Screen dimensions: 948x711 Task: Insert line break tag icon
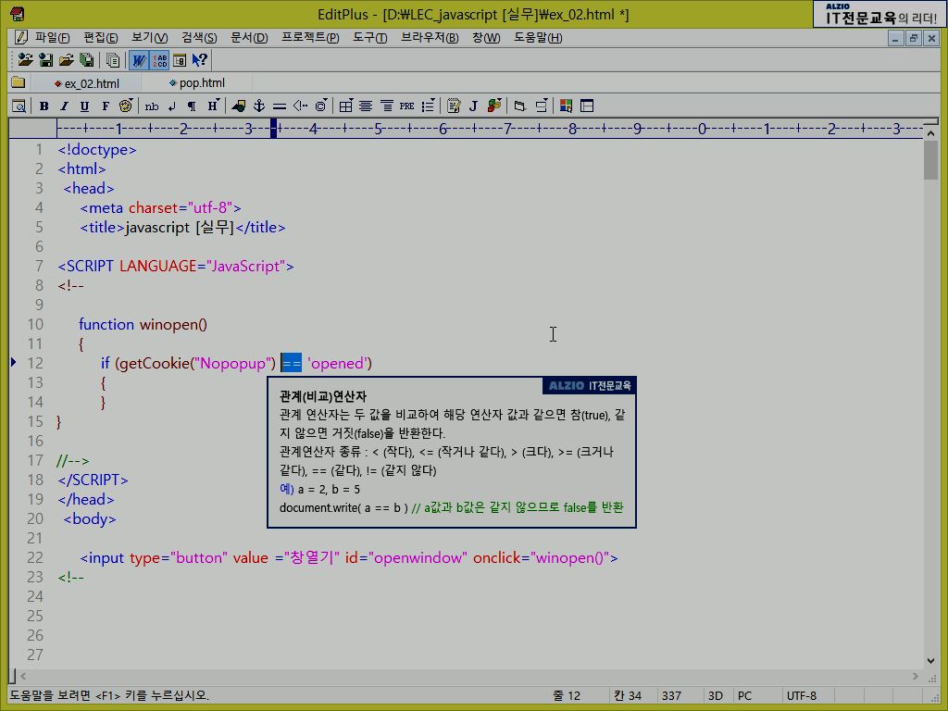pos(171,106)
